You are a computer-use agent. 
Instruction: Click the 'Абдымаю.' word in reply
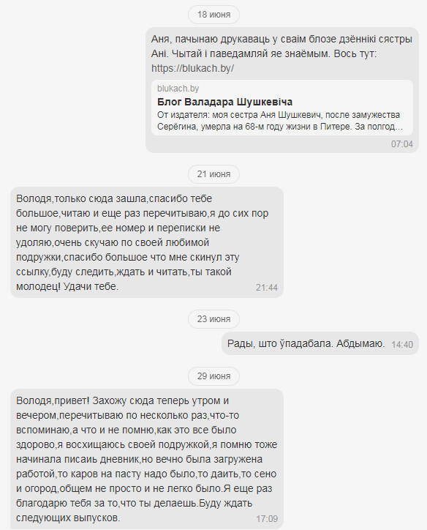click(360, 344)
